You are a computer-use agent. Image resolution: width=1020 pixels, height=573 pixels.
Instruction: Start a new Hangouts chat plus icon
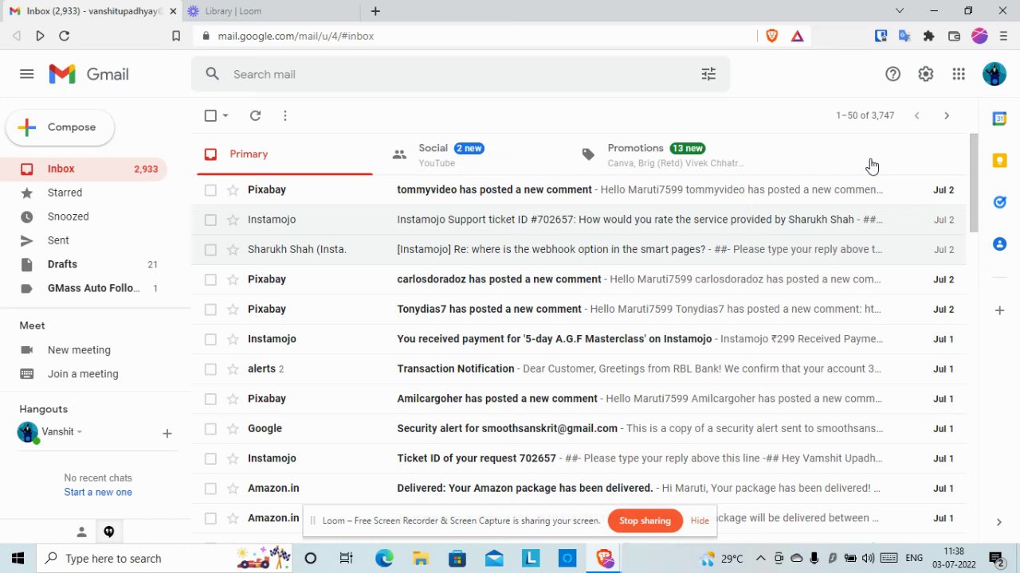(x=167, y=433)
